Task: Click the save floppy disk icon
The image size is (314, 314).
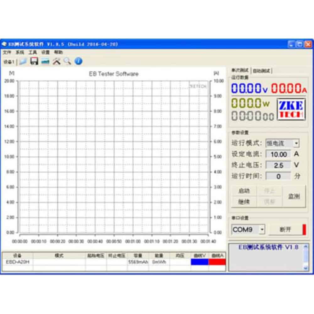Action: pyautogui.click(x=34, y=61)
